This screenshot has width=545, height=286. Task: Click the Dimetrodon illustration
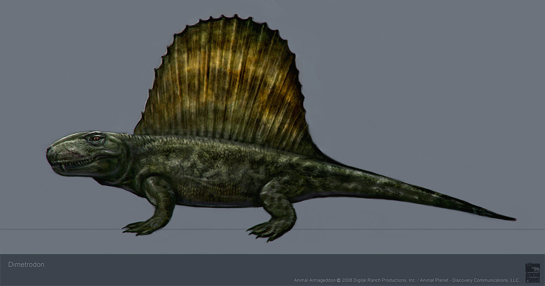pyautogui.click(x=281, y=128)
